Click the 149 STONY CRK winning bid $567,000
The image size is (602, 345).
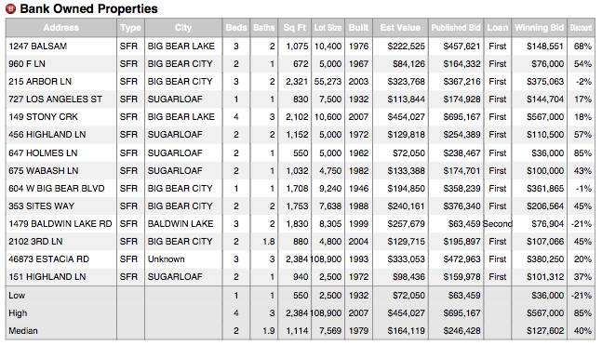(x=545, y=116)
